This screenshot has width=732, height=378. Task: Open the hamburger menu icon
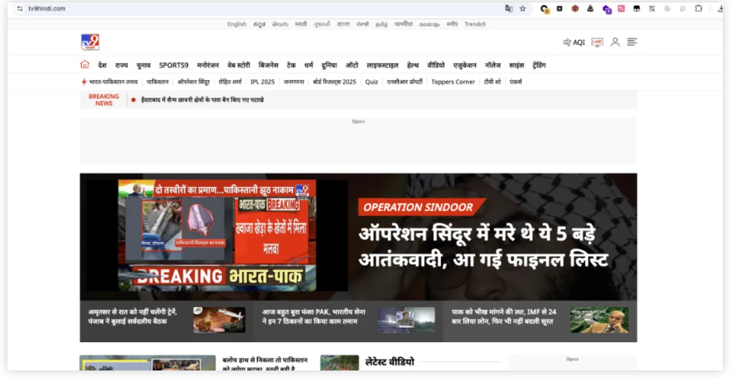pyautogui.click(x=632, y=42)
